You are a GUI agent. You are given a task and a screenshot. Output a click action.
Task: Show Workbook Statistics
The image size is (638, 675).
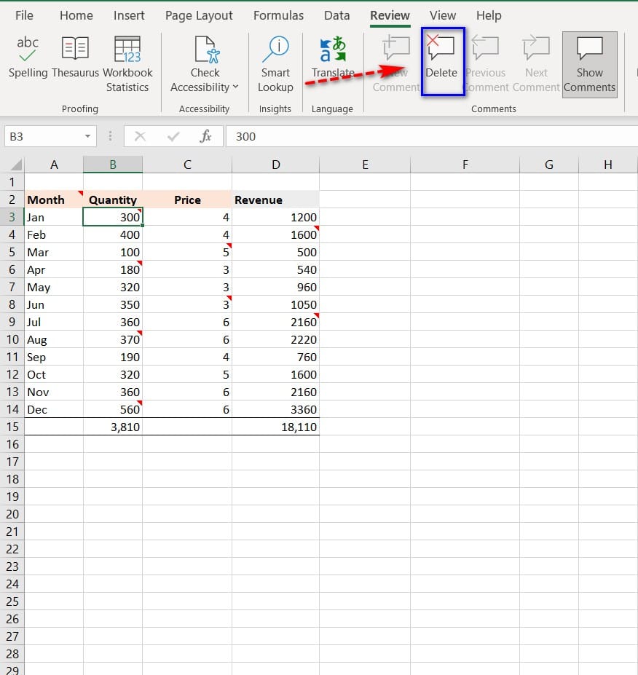point(127,65)
